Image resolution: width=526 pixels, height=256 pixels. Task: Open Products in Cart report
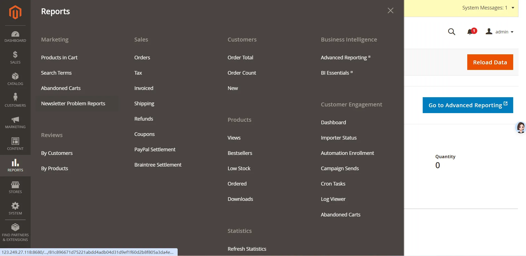59,58
